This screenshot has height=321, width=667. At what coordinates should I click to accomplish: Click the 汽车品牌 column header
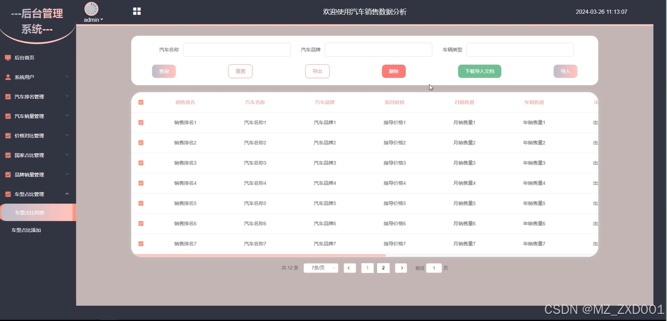[325, 102]
